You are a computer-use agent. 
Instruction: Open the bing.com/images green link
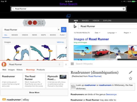point(80,42)
